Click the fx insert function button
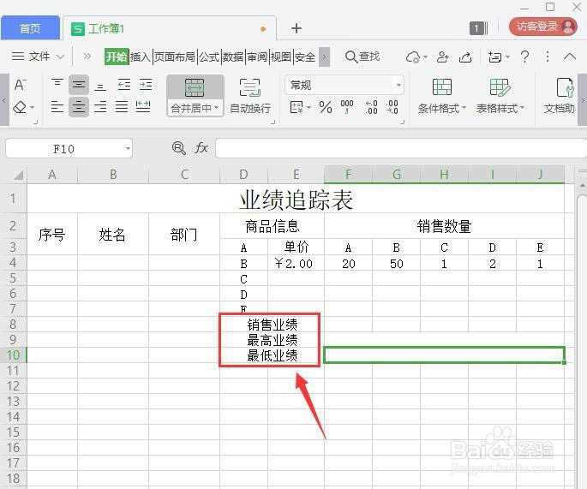The height and width of the screenshot is (489, 587). point(201,148)
